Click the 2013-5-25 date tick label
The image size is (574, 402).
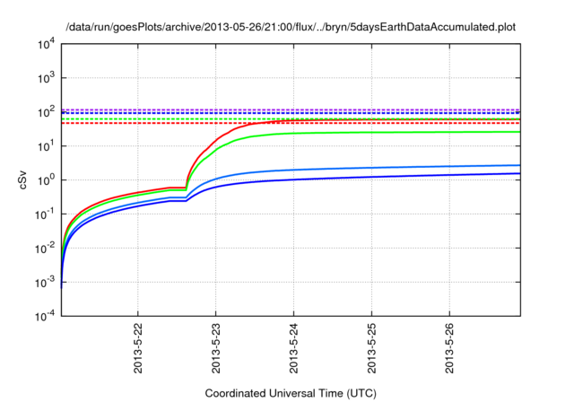[x=371, y=348]
